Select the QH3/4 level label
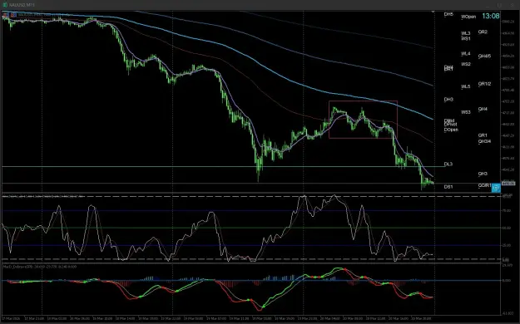 click(x=484, y=141)
